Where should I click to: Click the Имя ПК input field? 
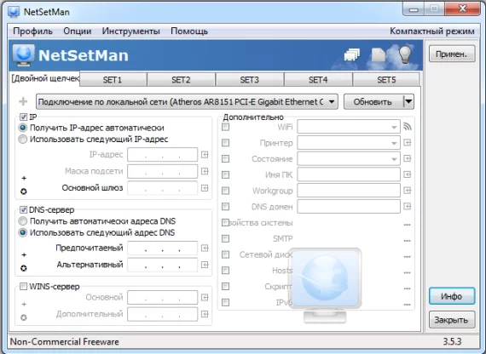[x=349, y=174]
